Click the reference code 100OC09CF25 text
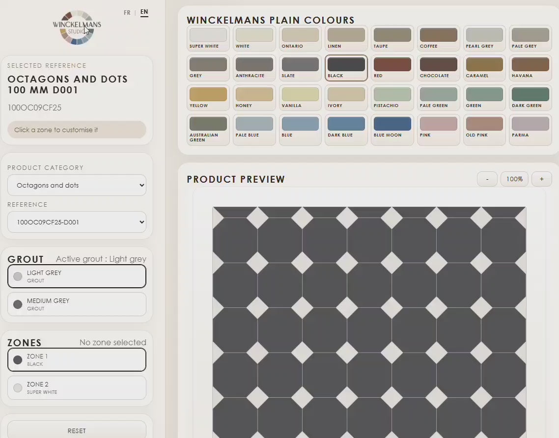The image size is (559, 438). pos(34,108)
